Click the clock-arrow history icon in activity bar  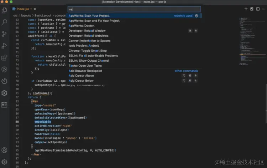click(x=4, y=81)
